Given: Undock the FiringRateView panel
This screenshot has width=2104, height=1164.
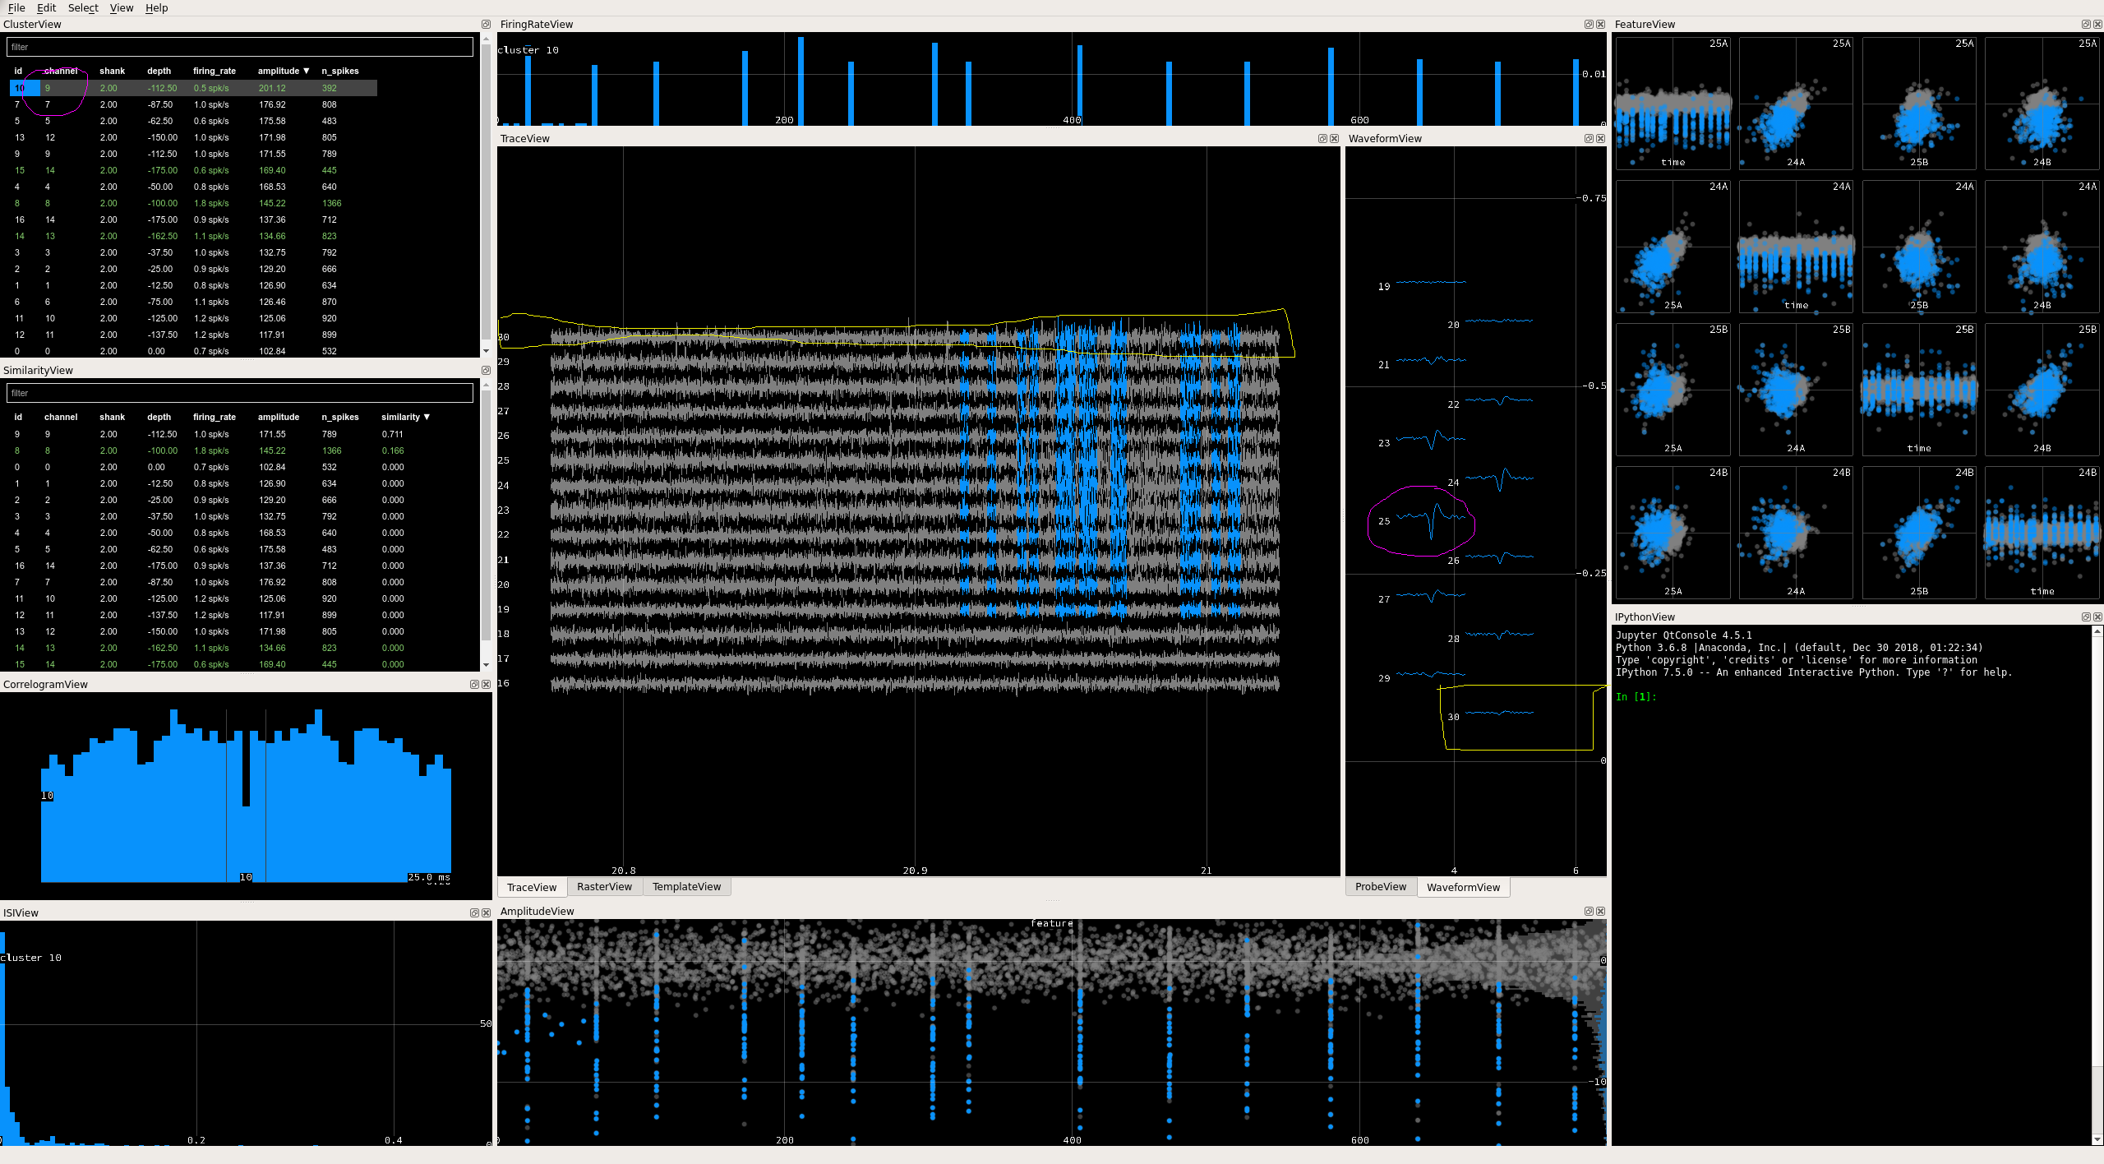Looking at the screenshot, I should (1588, 24).
